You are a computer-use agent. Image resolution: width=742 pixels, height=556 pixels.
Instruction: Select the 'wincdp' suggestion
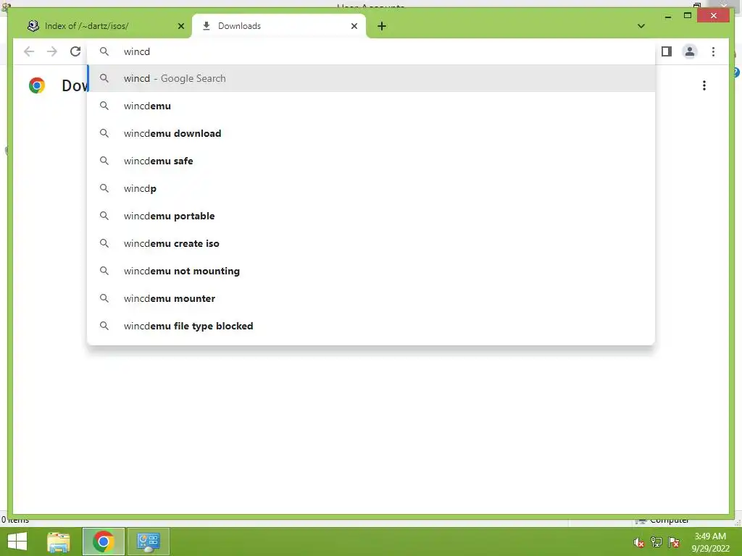(371, 188)
